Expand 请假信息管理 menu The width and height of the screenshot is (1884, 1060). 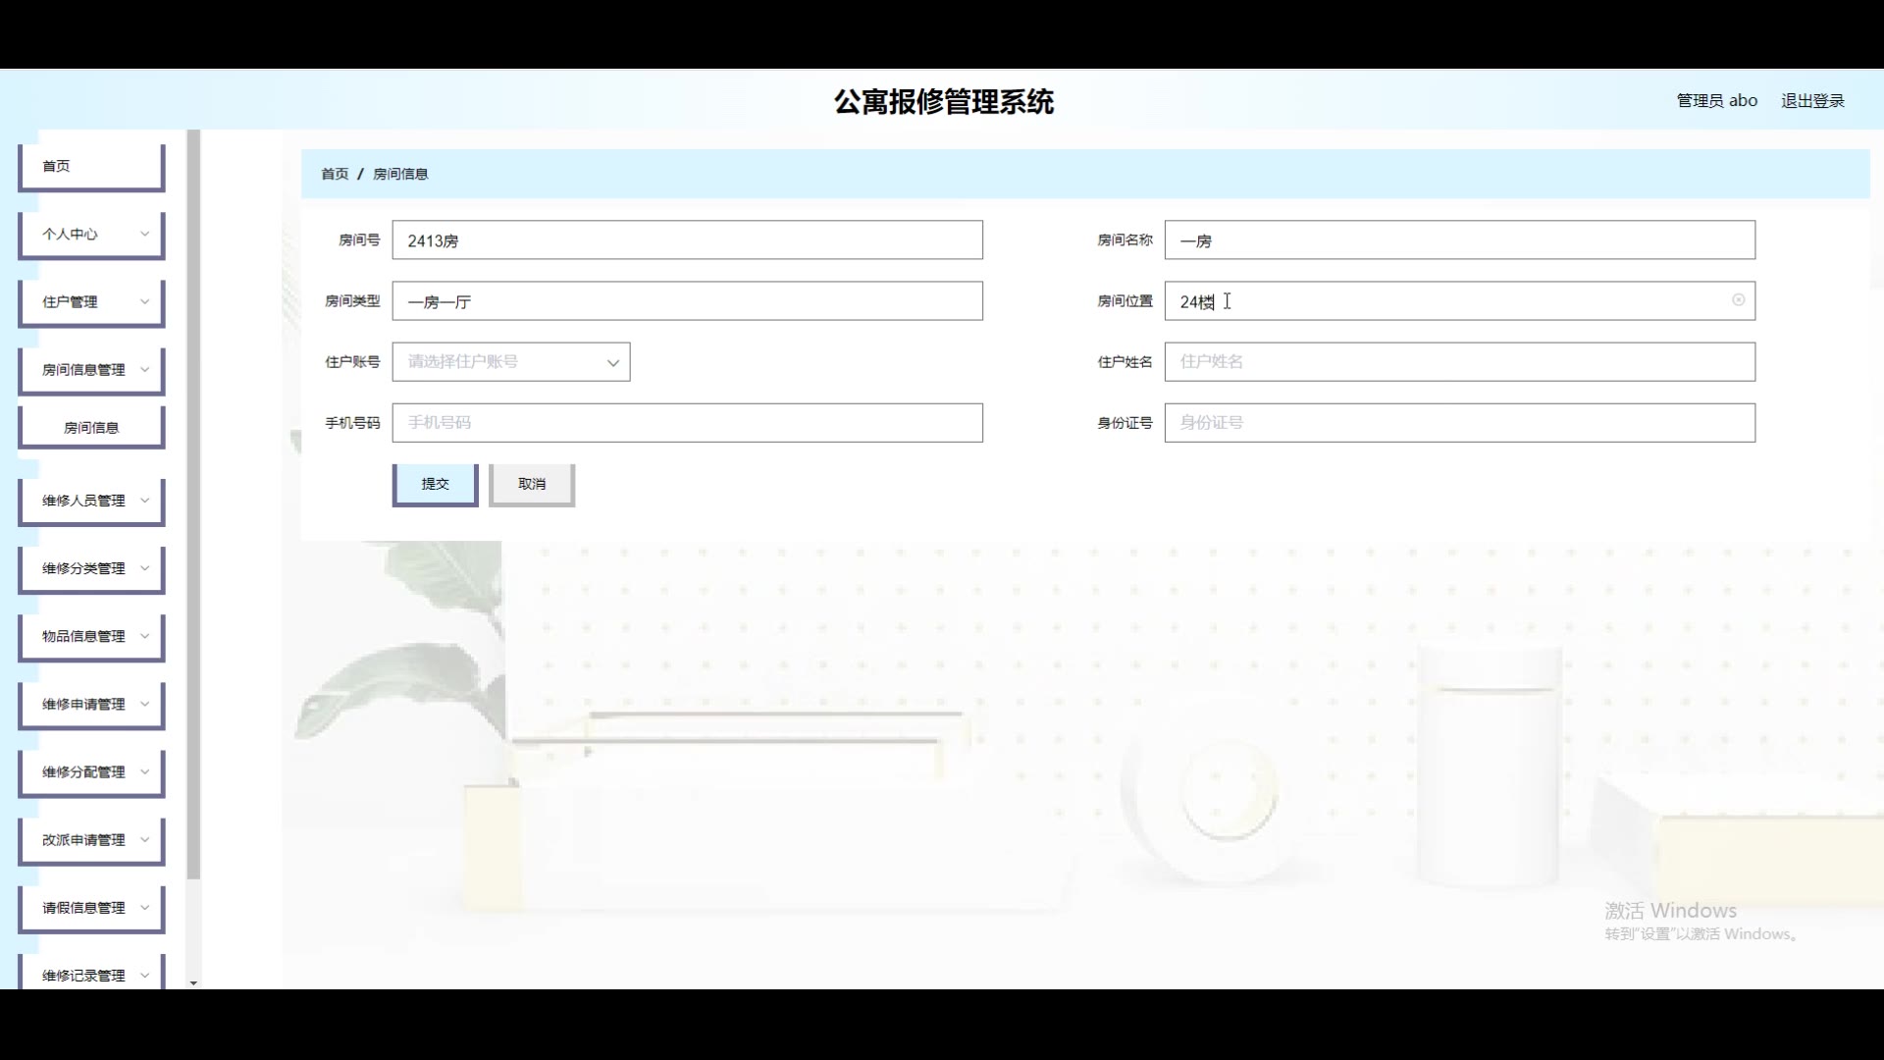[x=90, y=908]
